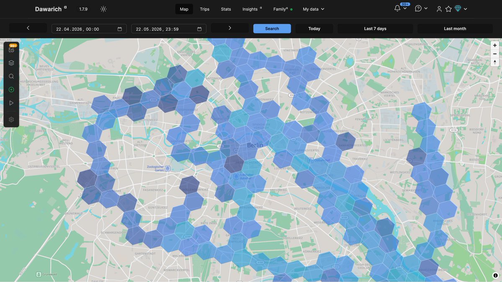This screenshot has height=282, width=502.
Task: Open help chat question icon
Action: click(418, 9)
